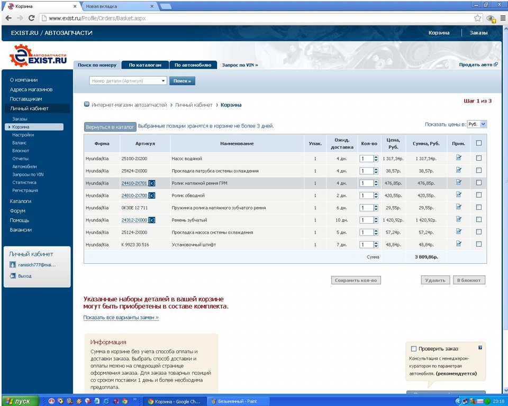Open note icon for Ремень зубчатый row
This screenshot has width=508, height=406.
point(459,219)
